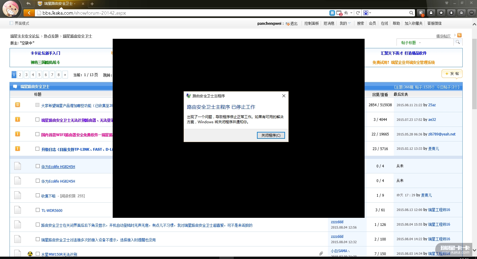Click pinned icon for 升级日志 thread

click(x=18, y=149)
